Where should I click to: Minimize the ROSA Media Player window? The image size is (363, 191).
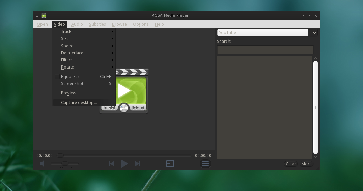(296, 15)
